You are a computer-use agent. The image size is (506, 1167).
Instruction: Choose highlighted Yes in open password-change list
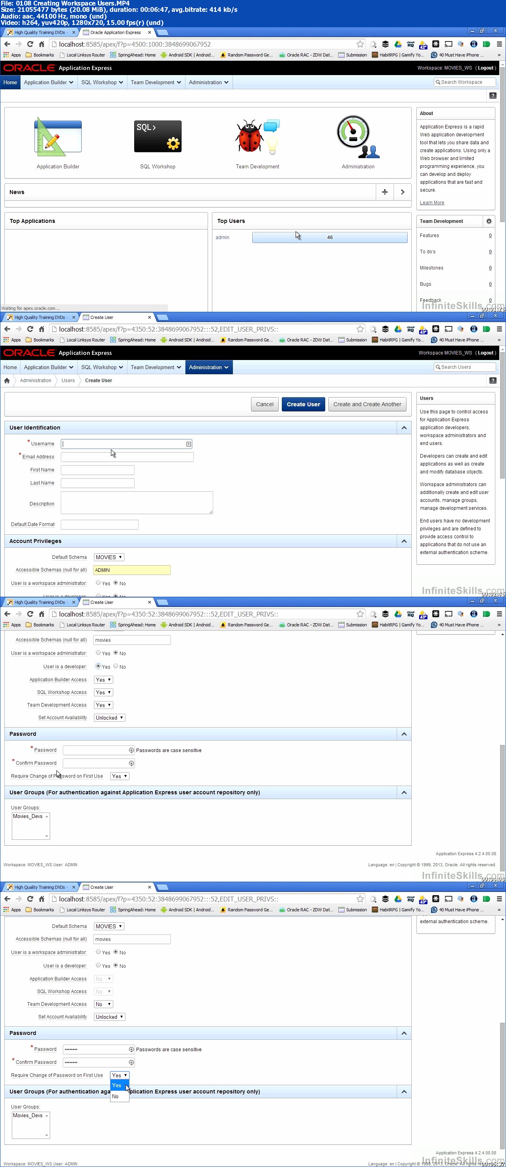pos(120,1086)
